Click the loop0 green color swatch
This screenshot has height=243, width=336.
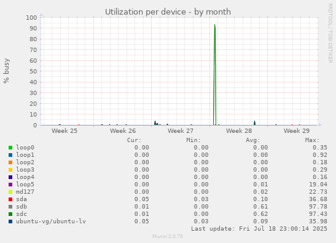pyautogui.click(x=10, y=148)
